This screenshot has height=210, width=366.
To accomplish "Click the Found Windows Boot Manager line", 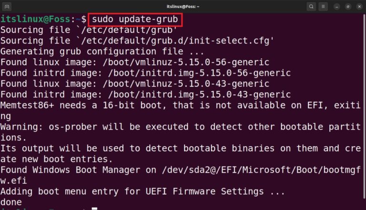I will pos(181,170).
